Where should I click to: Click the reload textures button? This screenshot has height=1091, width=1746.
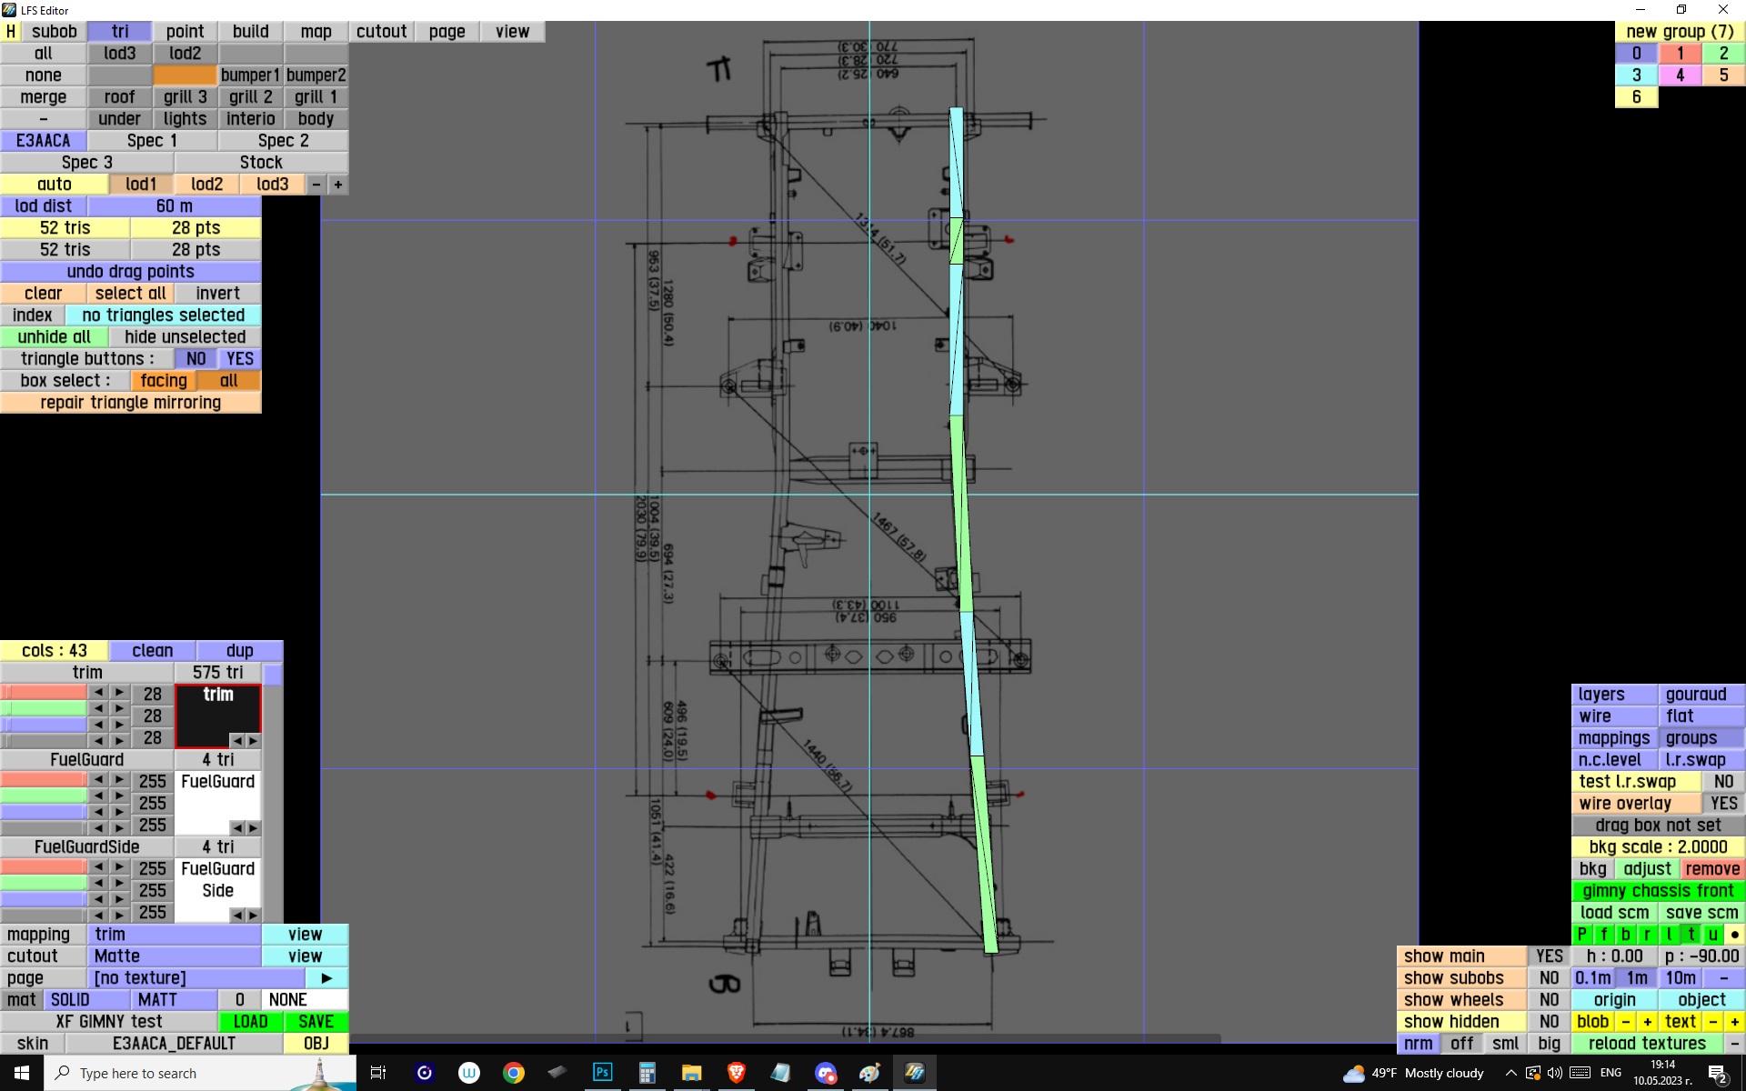[1646, 1044]
